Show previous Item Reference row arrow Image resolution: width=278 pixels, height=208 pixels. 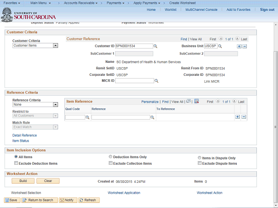218,101
